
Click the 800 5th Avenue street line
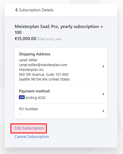coord(44,74)
